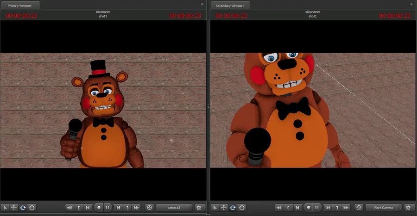Activate the Rotate tool in Primary Viewport
The width and height of the screenshot is (417, 216).
click(x=23, y=208)
